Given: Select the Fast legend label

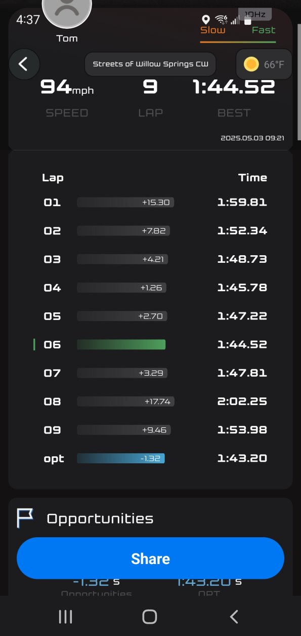Looking at the screenshot, I should (264, 30).
